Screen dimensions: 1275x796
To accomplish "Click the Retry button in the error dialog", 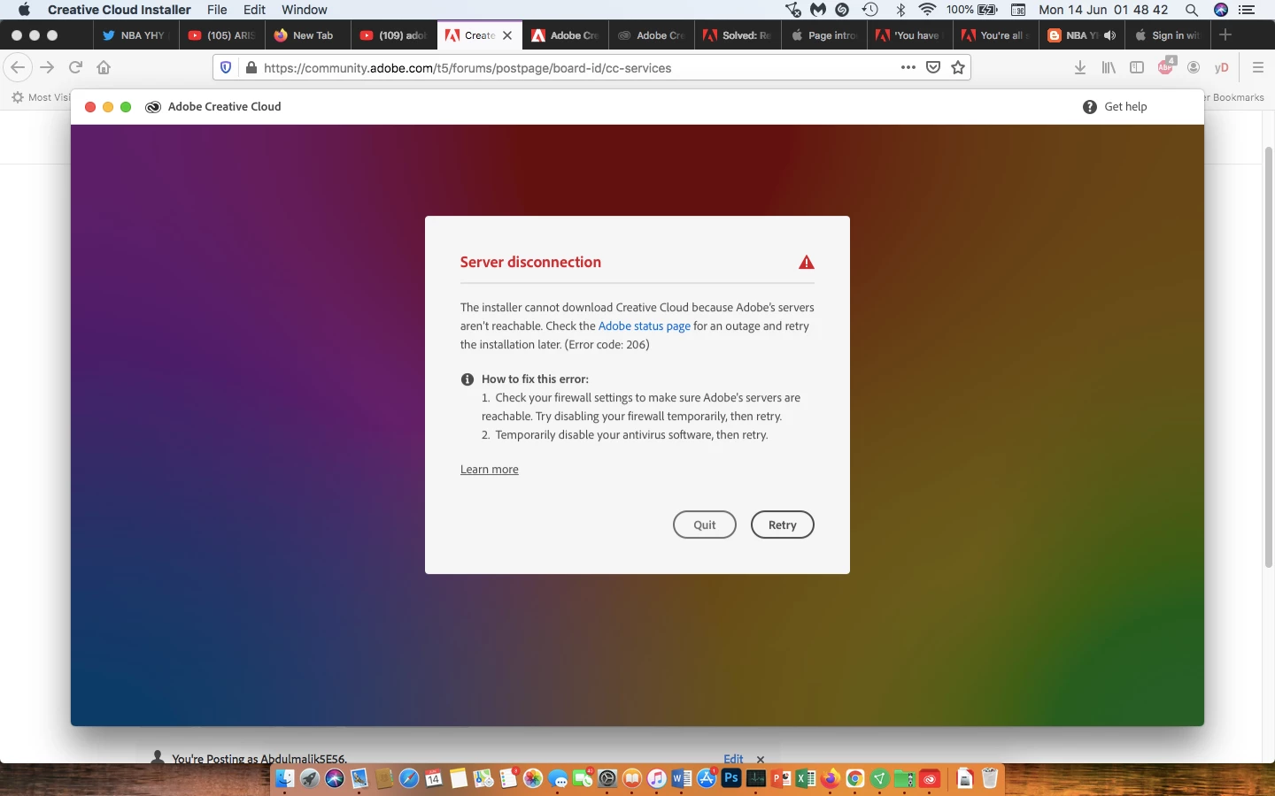I will pyautogui.click(x=782, y=524).
